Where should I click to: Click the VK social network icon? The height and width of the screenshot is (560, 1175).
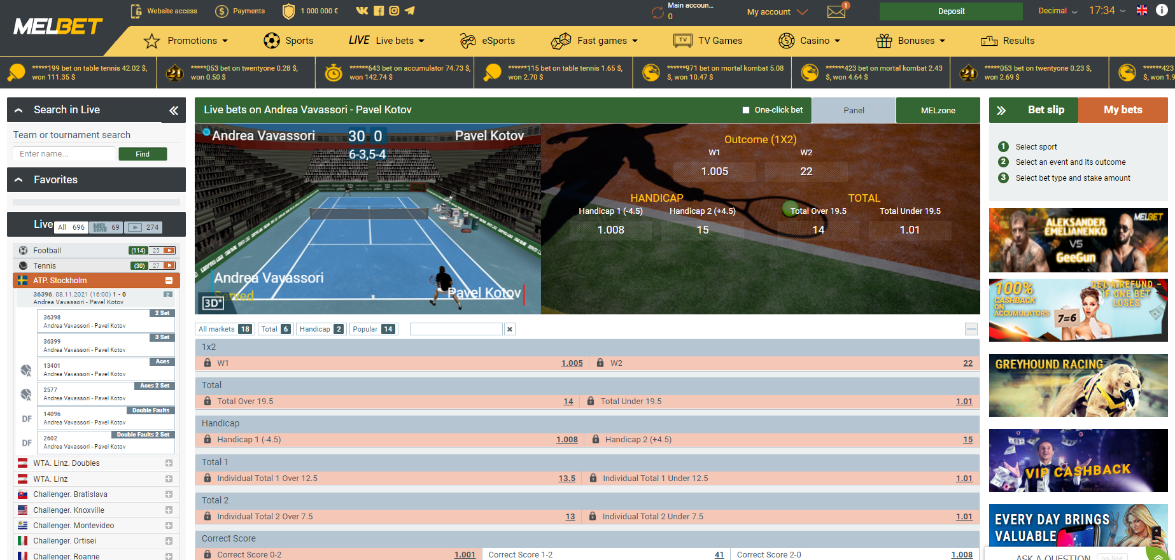[x=362, y=11]
